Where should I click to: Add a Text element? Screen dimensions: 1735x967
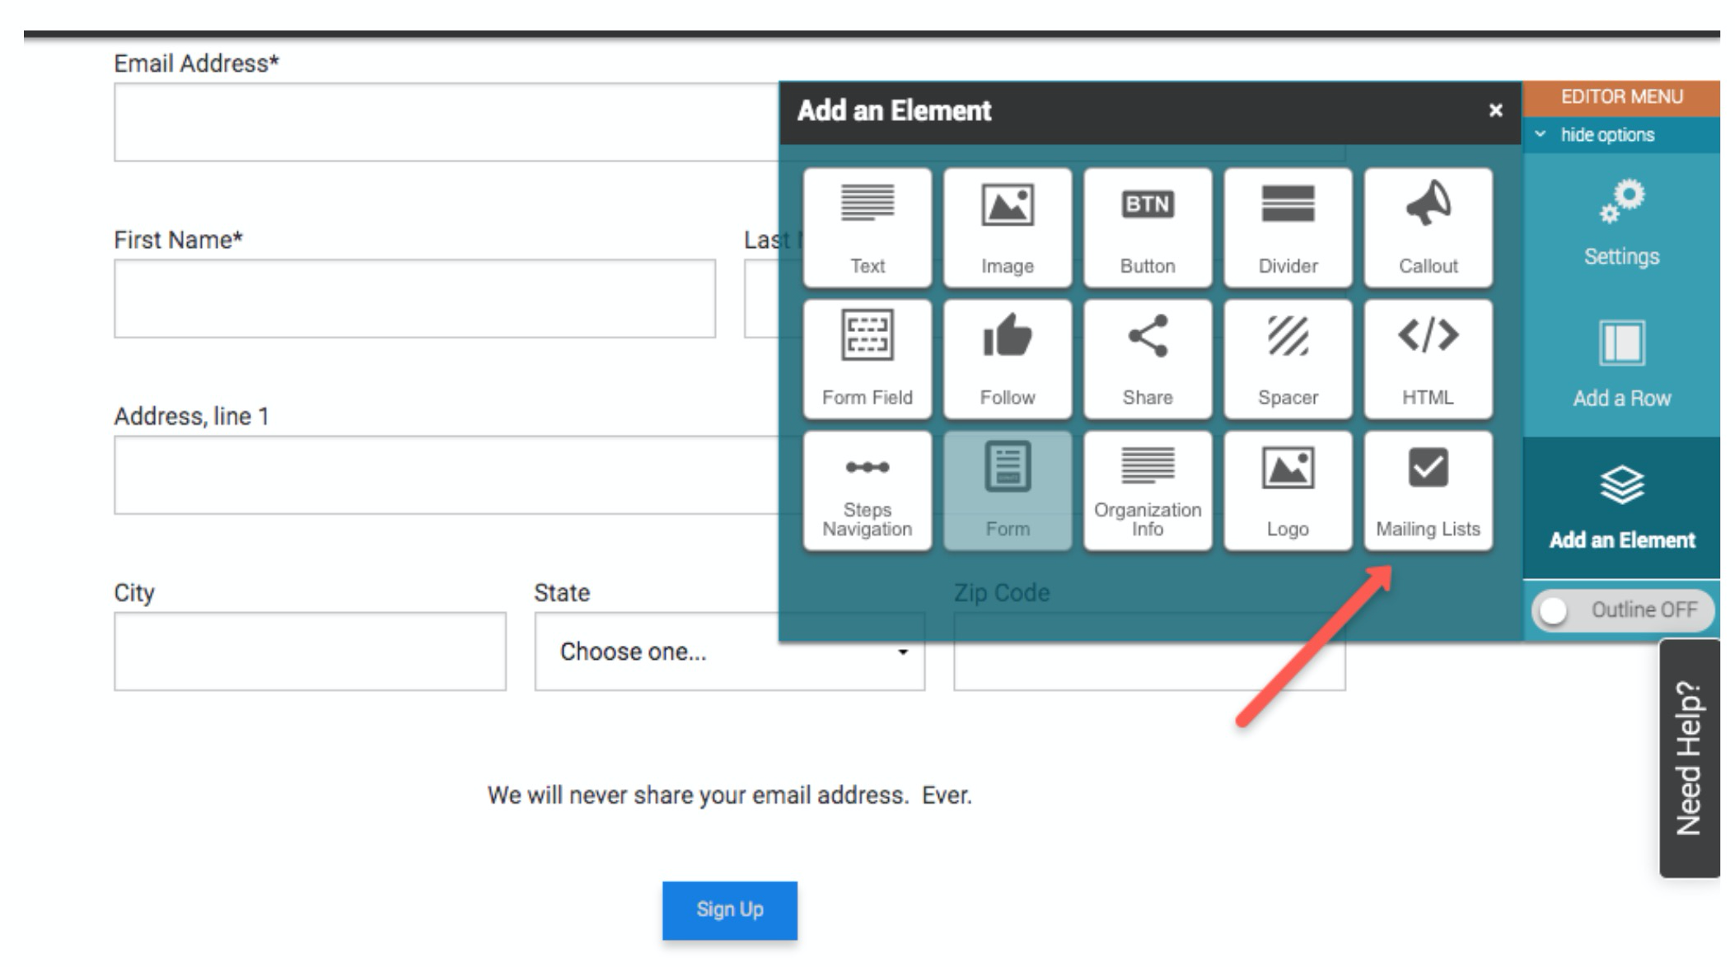point(867,228)
